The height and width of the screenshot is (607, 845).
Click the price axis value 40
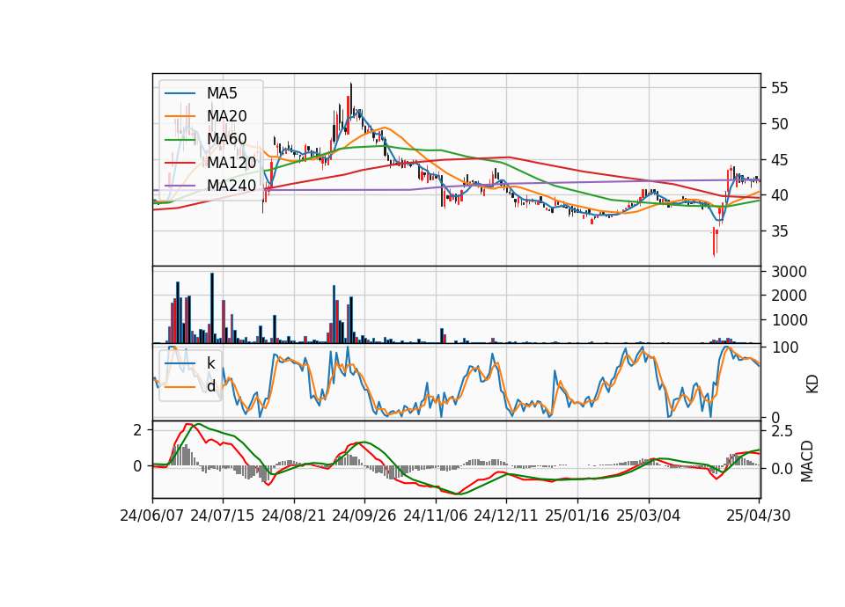(x=779, y=195)
